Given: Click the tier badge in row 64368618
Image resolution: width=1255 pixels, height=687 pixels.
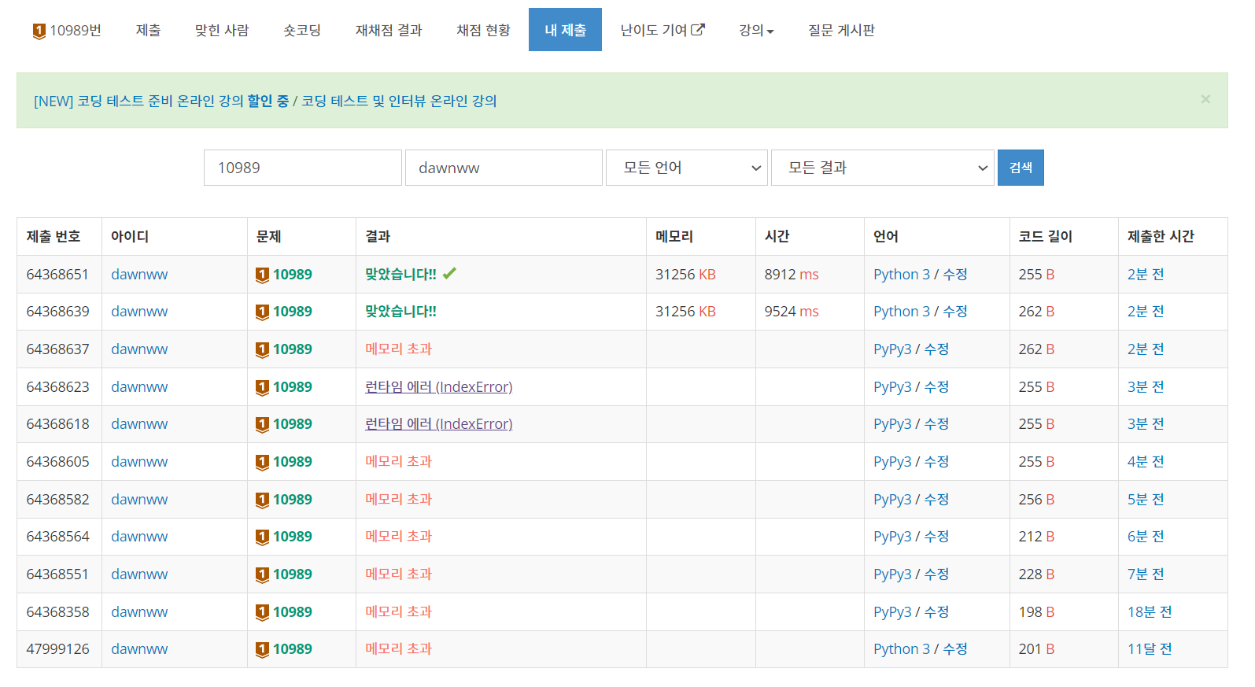Looking at the screenshot, I should point(263,424).
